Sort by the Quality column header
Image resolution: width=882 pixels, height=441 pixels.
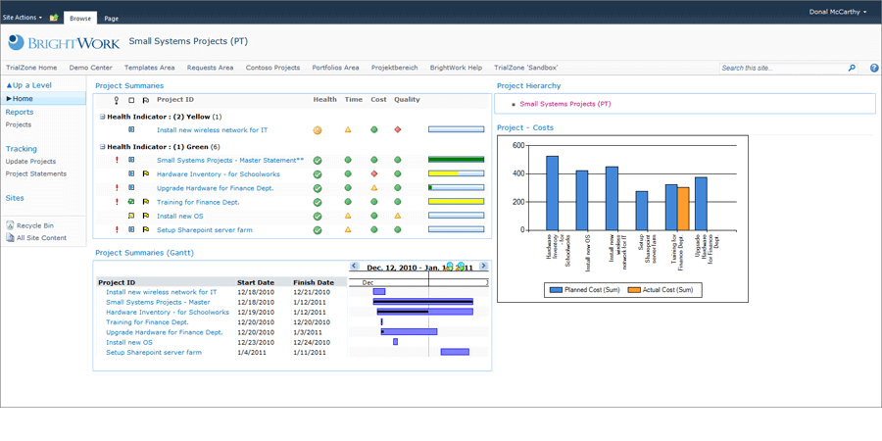click(x=407, y=100)
